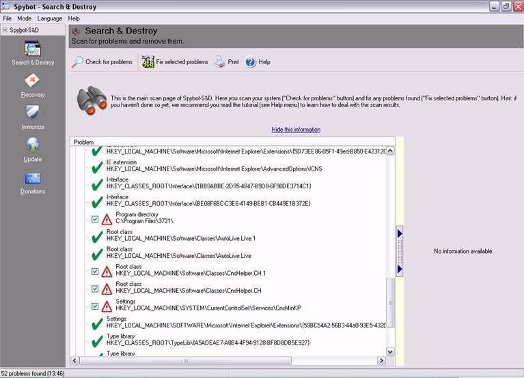The image size is (524, 378).
Task: Toggle the CnsHelper.CH.1 root class checkbox
Action: 95,271
